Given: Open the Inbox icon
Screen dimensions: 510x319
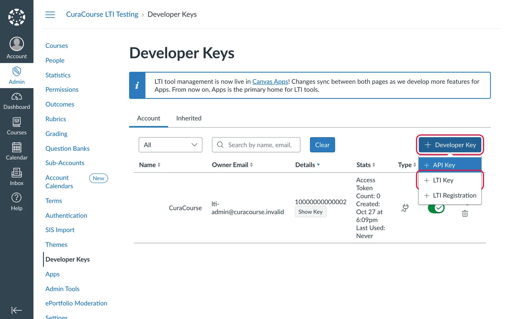Looking at the screenshot, I should (x=17, y=173).
